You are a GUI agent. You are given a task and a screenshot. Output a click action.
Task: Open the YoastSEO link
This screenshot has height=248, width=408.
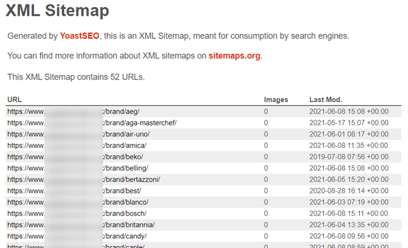coord(79,36)
